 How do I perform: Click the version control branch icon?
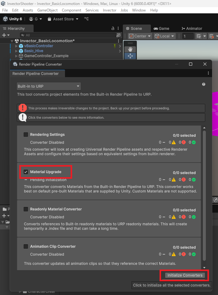86,19
